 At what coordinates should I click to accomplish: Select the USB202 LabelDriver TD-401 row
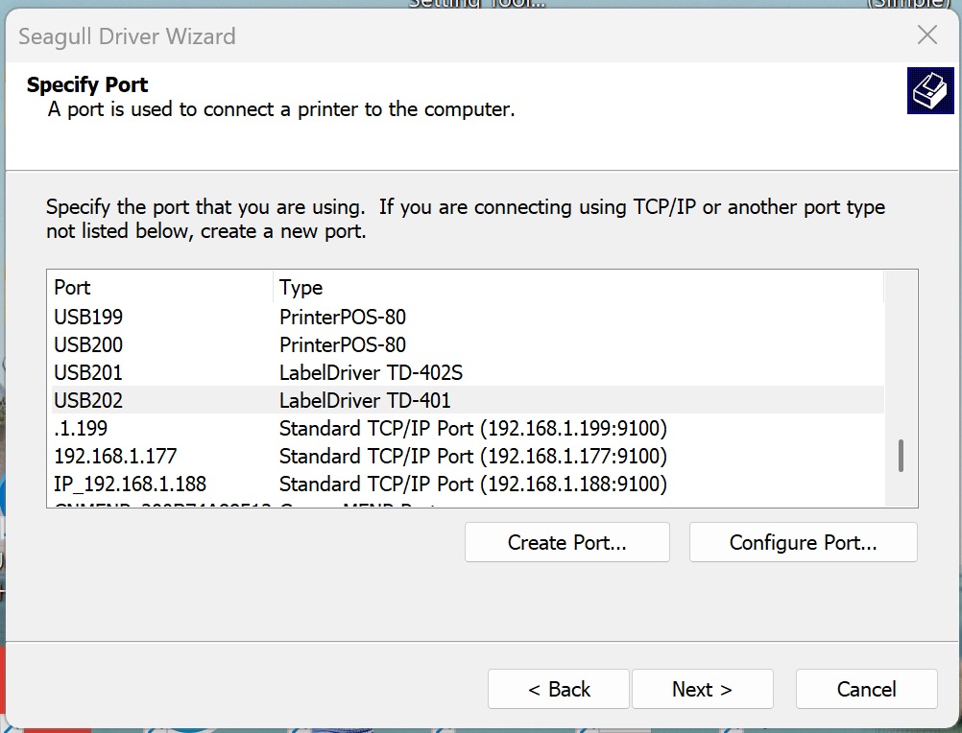point(466,400)
